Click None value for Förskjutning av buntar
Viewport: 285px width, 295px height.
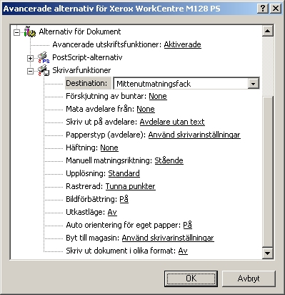pos(158,96)
